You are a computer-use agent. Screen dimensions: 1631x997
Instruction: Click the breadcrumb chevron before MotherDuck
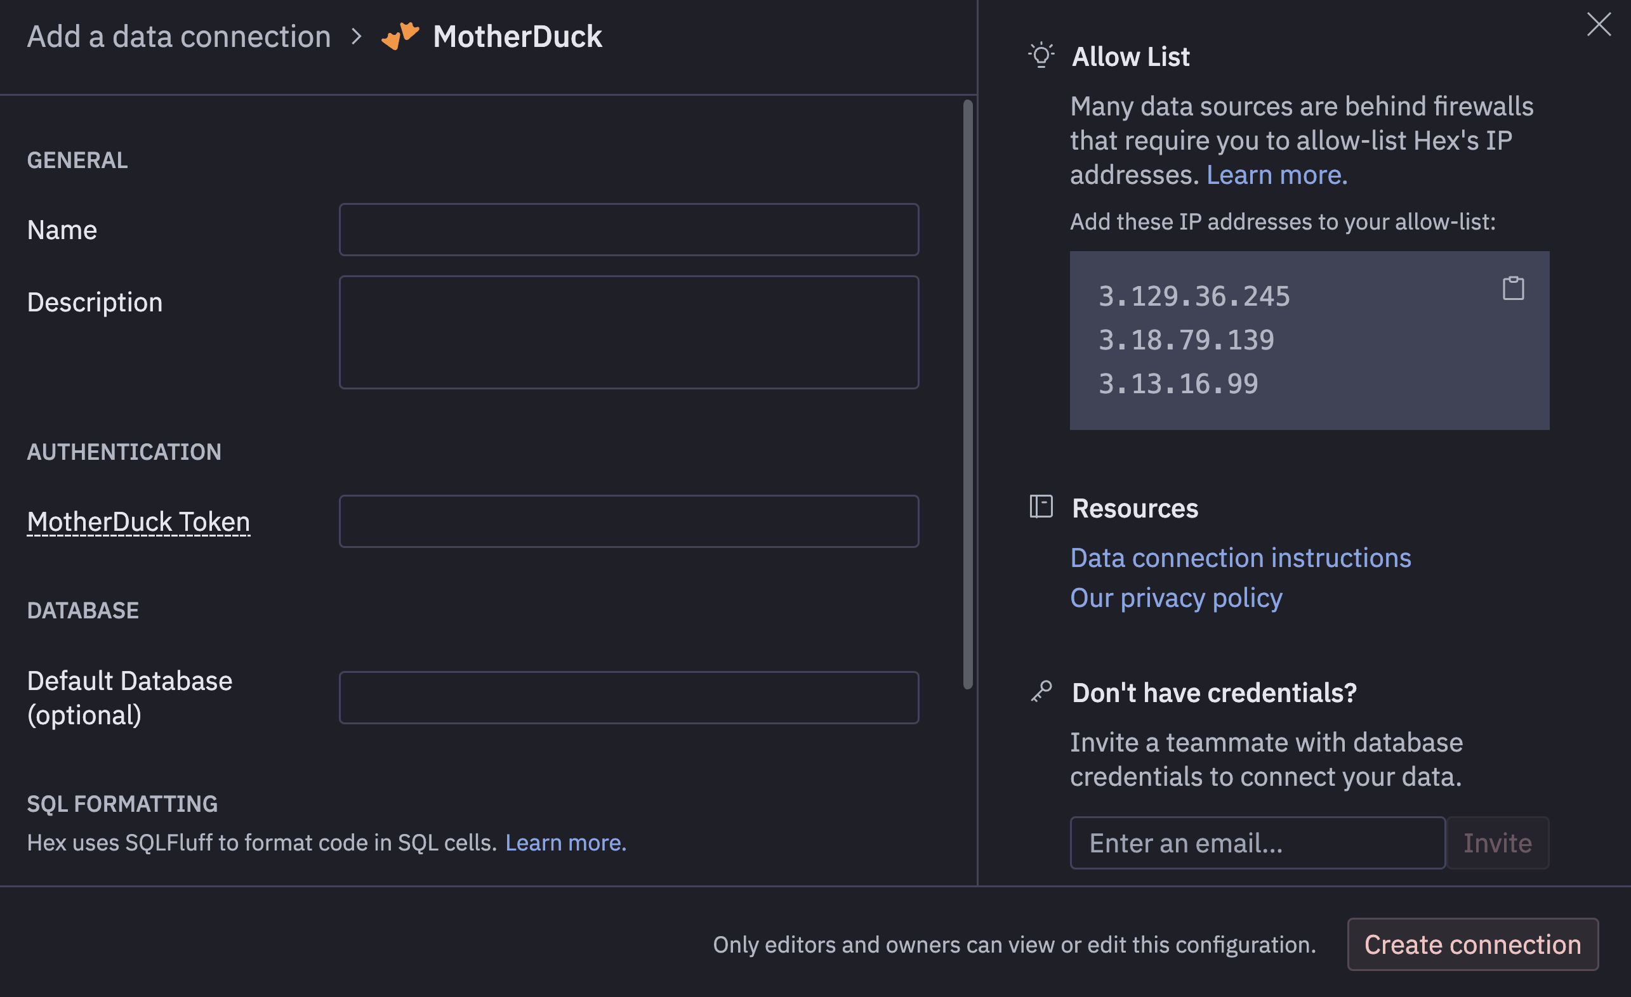[356, 36]
